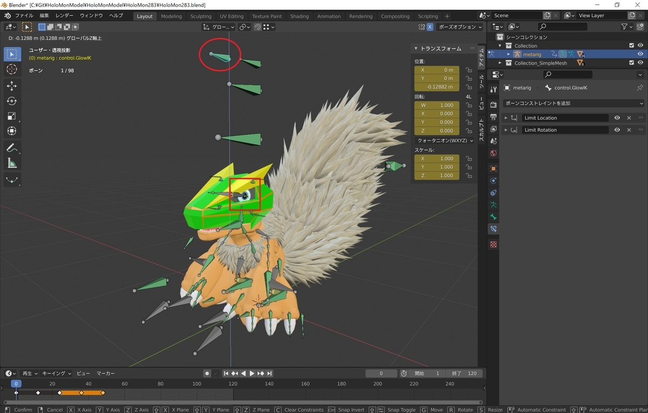Expand the Limit Location constraint
648x413 pixels.
click(x=506, y=118)
